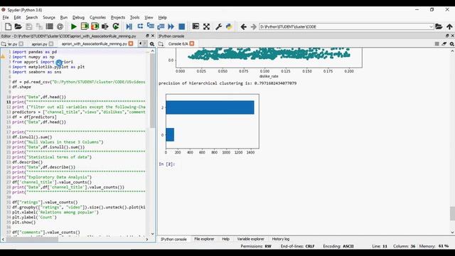Click the Step over debug icon

coord(140,26)
